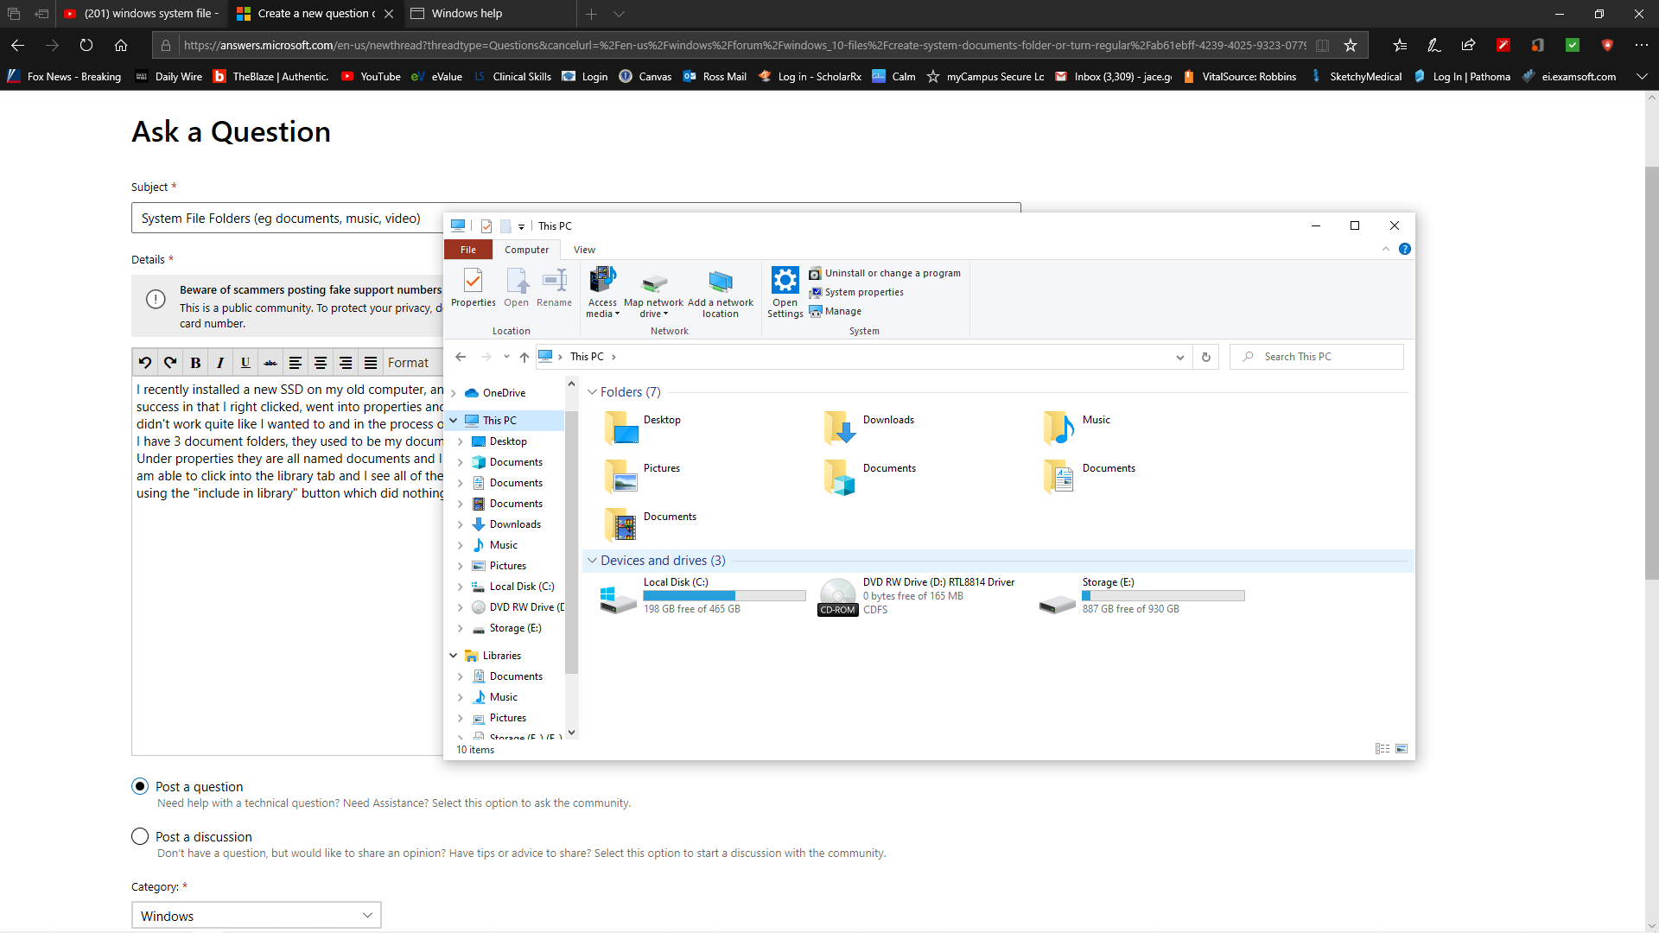Add page to favorites star
The height and width of the screenshot is (933, 1659).
pos(1351,45)
